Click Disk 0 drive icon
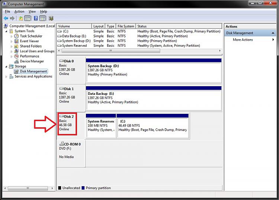 click(61, 61)
